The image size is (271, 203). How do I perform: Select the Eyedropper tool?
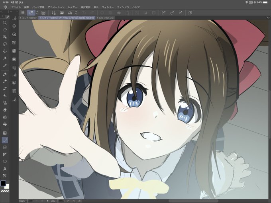click(5, 65)
